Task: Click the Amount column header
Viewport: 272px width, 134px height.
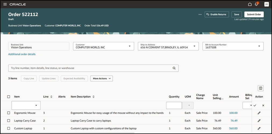Action: click(234, 97)
